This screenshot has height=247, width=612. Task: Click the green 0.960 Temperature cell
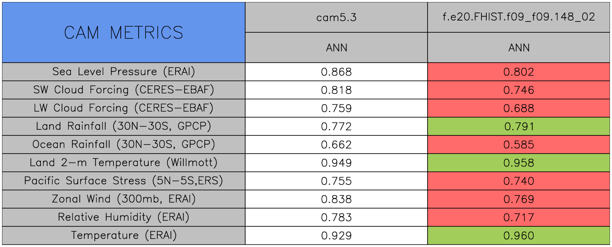click(x=519, y=236)
